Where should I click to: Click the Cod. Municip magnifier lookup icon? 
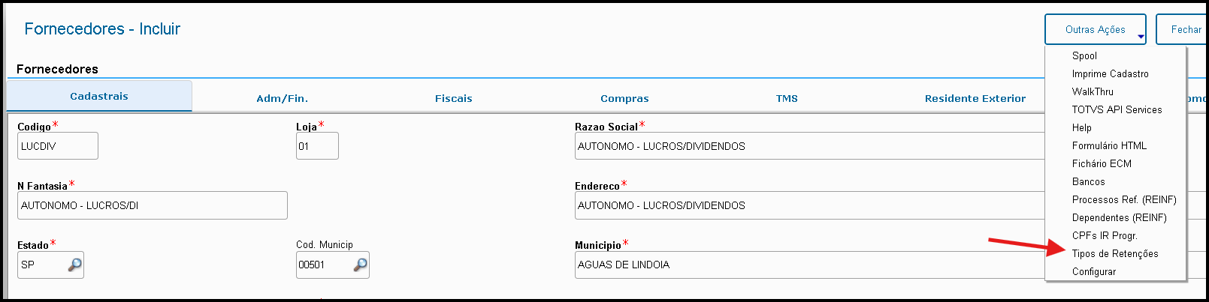pyautogui.click(x=360, y=265)
